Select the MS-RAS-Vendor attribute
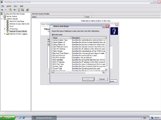Viewport: 161px width, 120px height. coord(59,58)
